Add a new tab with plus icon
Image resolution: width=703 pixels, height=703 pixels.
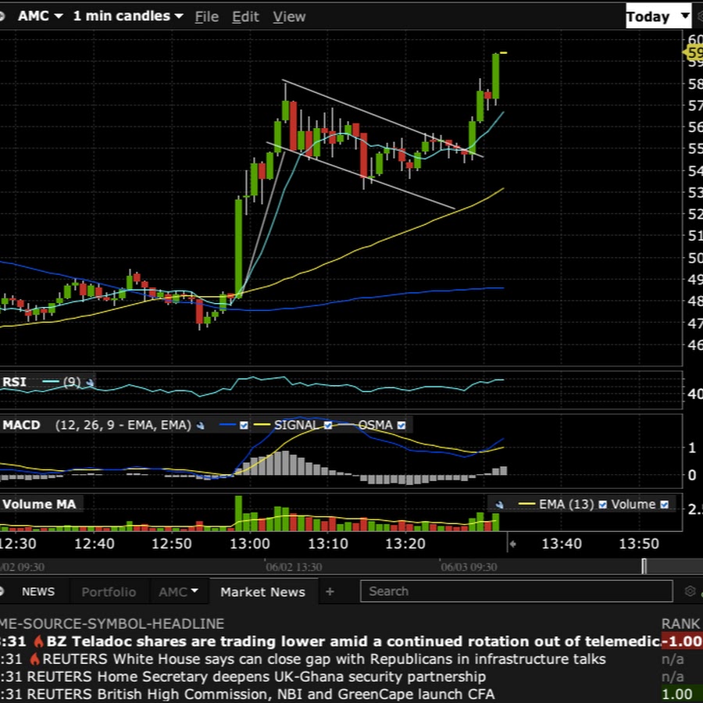point(330,592)
